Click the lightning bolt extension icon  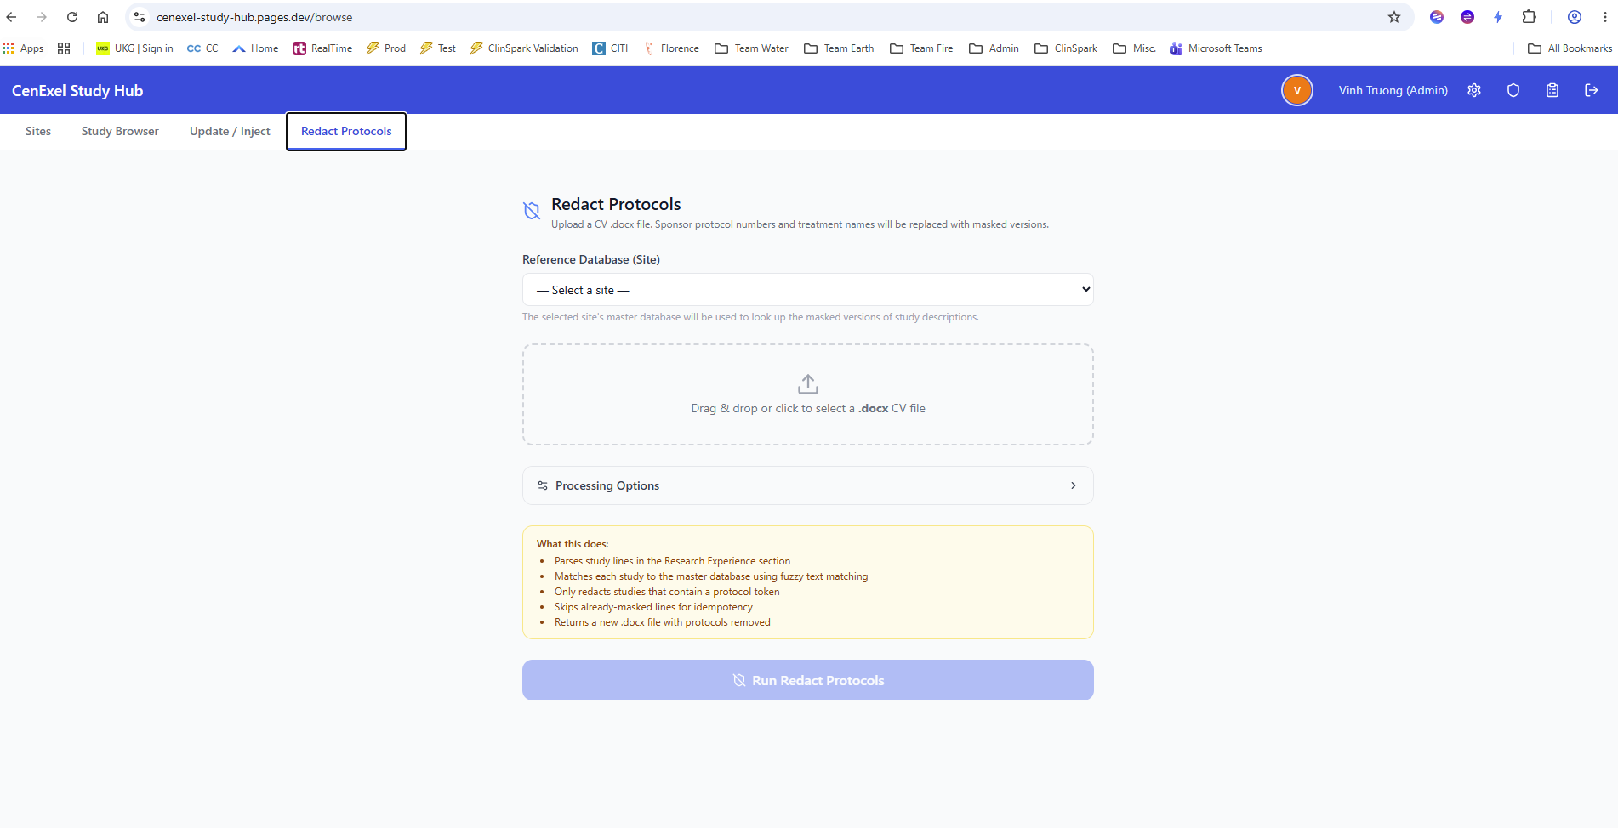click(x=1498, y=17)
